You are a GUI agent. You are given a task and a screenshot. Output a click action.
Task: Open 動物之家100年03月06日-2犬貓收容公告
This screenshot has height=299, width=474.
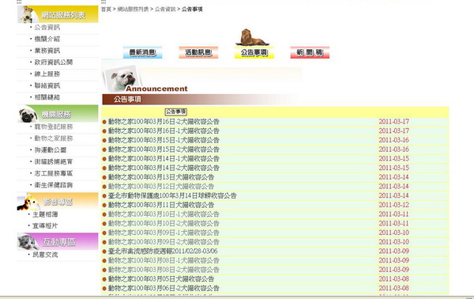coord(164,288)
